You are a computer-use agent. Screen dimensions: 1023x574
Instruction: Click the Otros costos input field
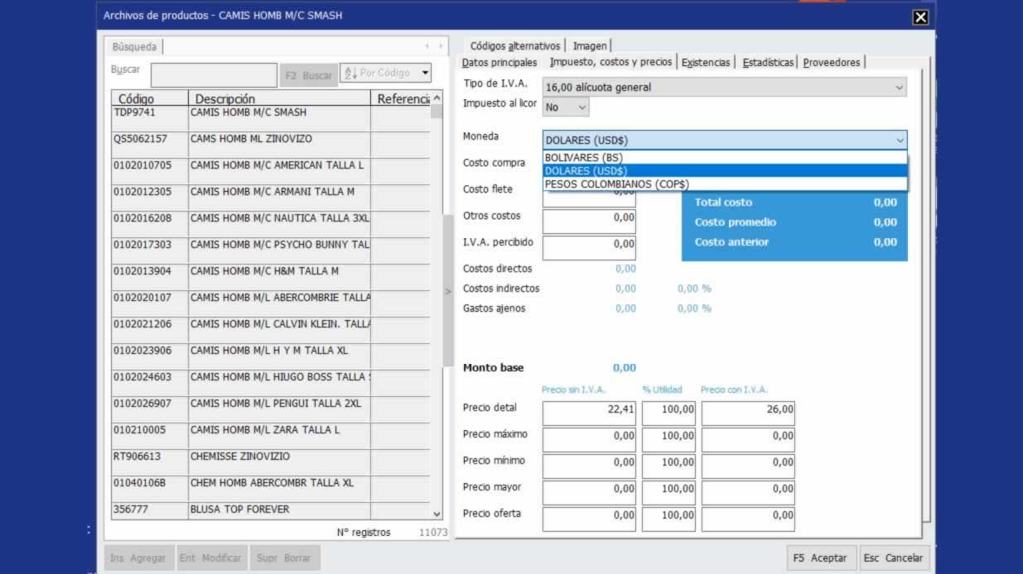coord(589,221)
